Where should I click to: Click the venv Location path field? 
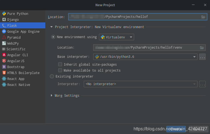(x=149, y=48)
